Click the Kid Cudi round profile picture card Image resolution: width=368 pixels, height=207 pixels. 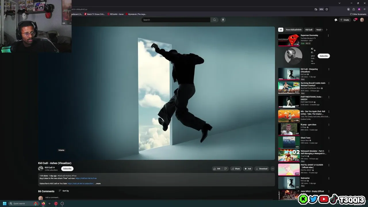click(x=293, y=56)
